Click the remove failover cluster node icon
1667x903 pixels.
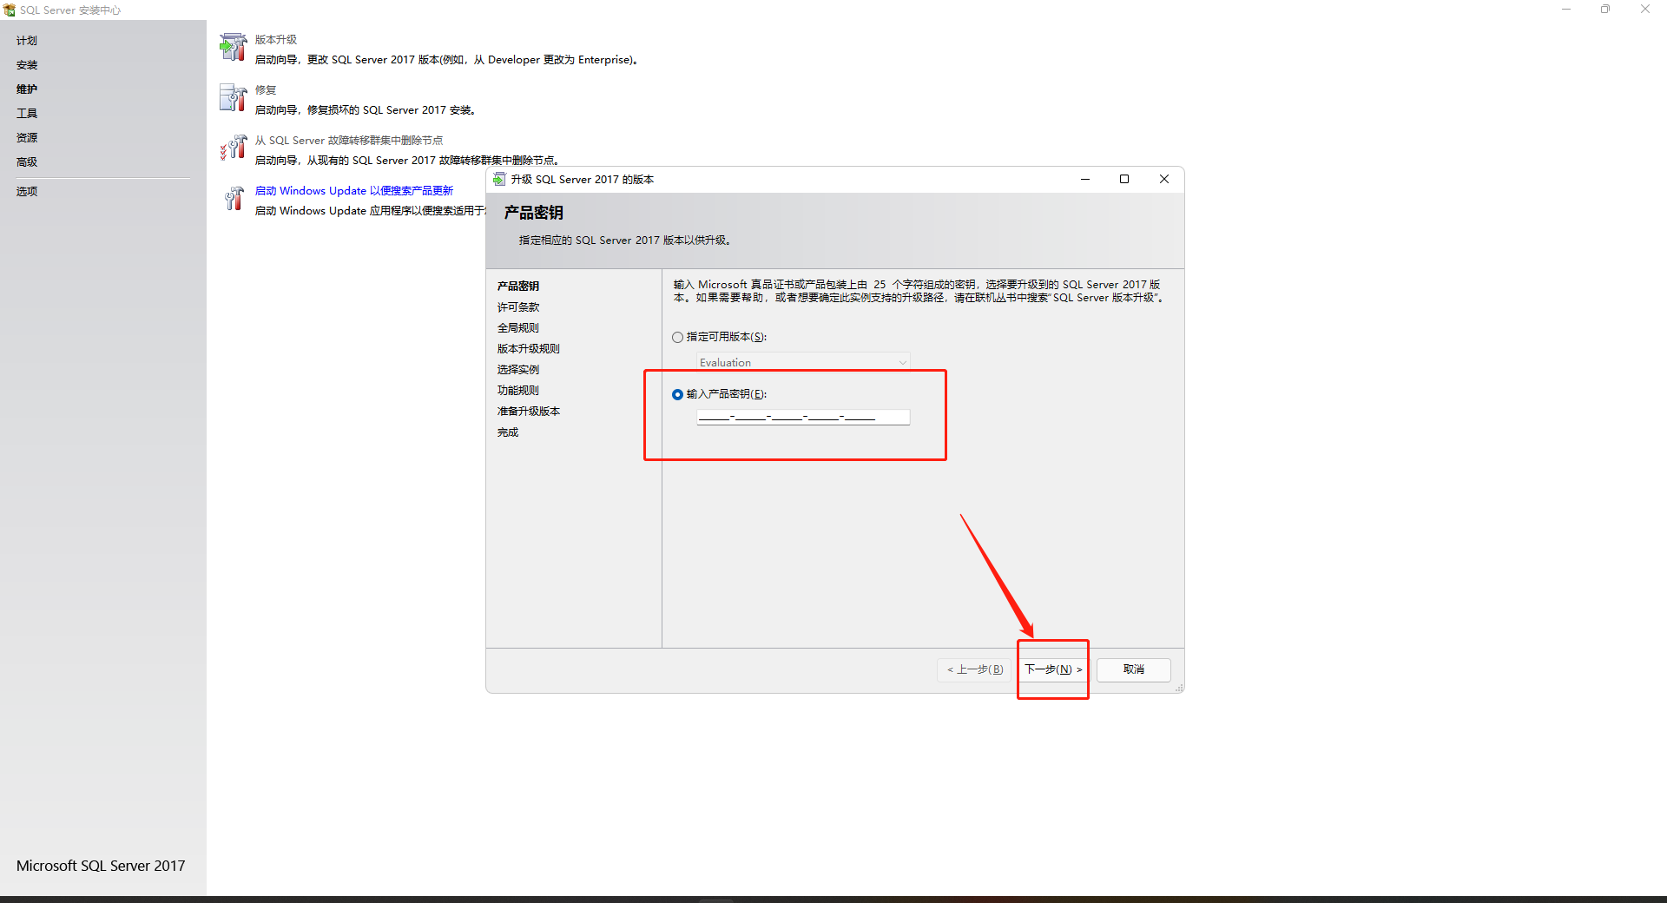[233, 148]
